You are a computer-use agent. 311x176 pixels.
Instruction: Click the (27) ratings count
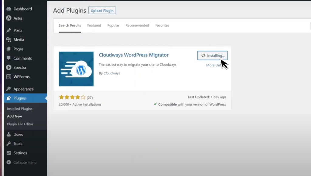pos(90,97)
